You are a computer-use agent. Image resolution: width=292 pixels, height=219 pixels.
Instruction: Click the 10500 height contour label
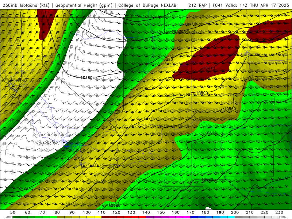(202, 93)
